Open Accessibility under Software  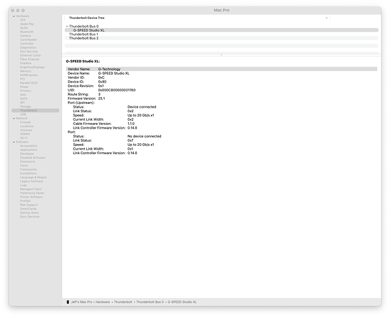[x=29, y=146]
